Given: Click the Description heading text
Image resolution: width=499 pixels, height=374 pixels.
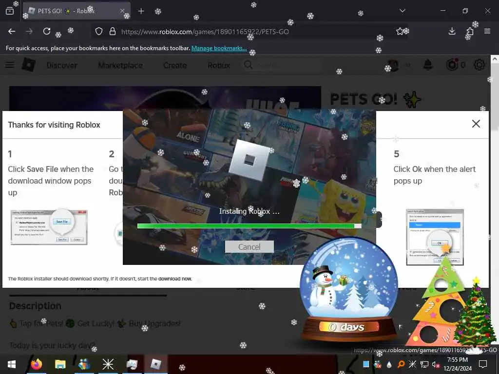Looking at the screenshot, I should 35,306.
